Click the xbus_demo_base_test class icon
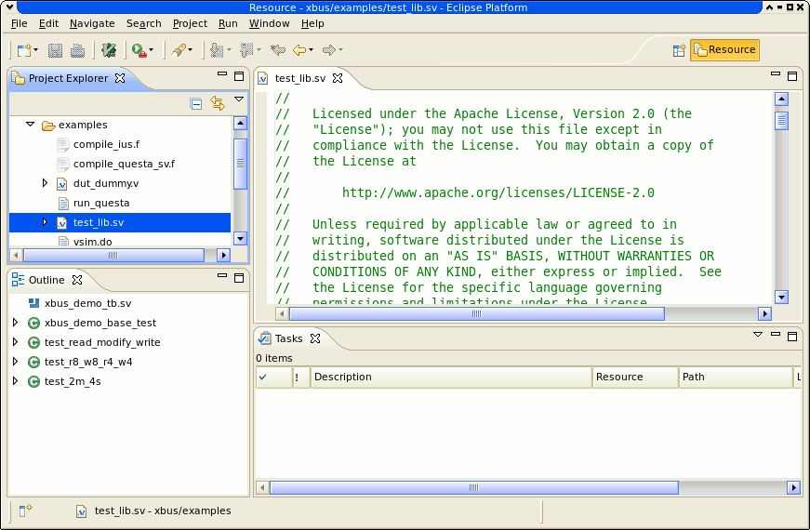This screenshot has height=530, width=810. [34, 323]
